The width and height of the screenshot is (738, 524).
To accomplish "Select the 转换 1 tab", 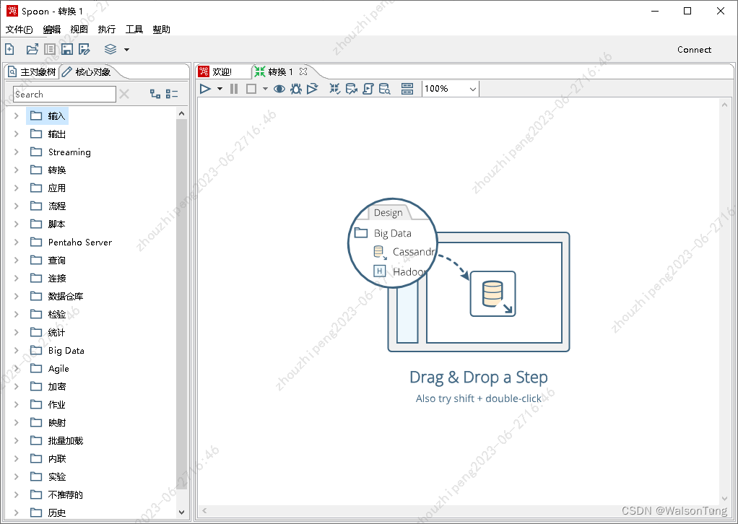I will coord(274,71).
